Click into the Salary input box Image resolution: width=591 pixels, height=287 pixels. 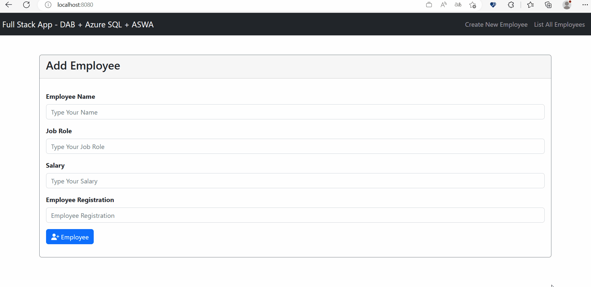tap(295, 181)
